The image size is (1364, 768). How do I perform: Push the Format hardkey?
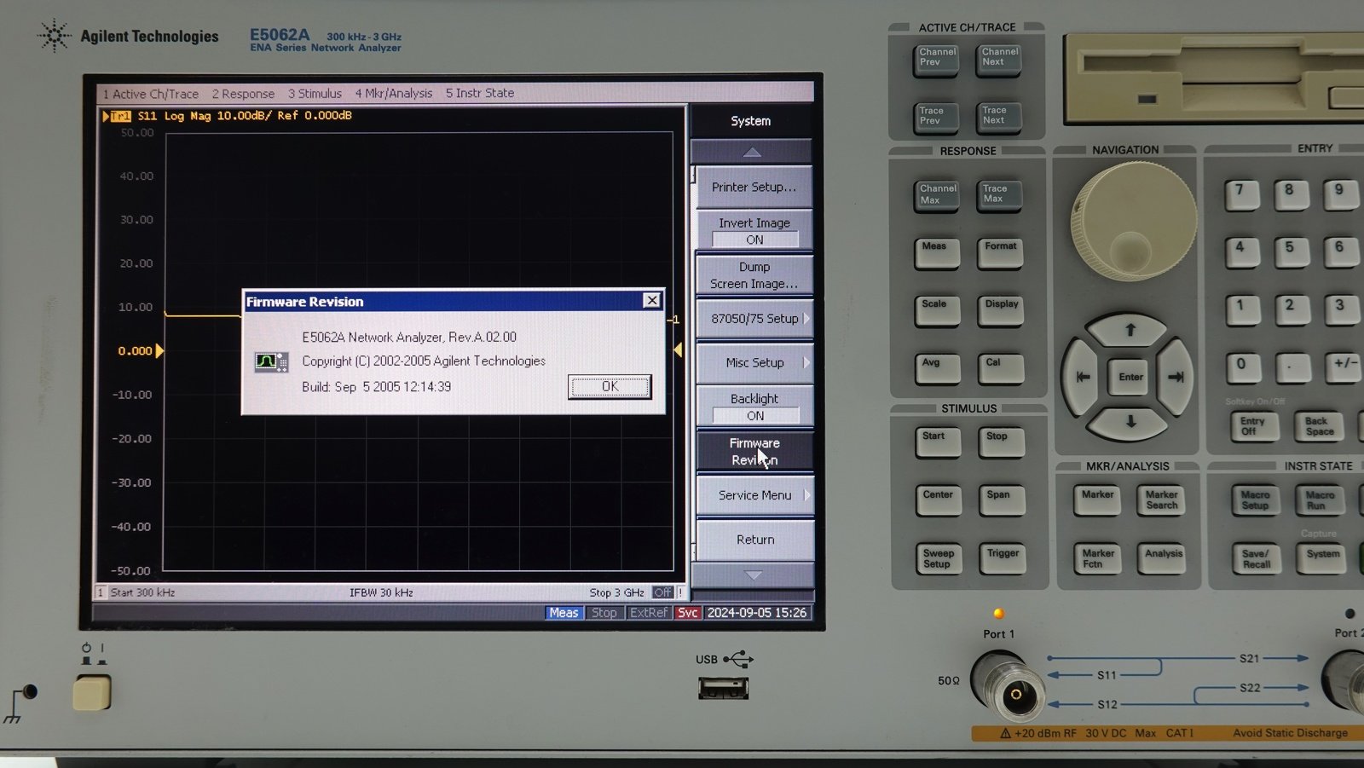(1000, 253)
